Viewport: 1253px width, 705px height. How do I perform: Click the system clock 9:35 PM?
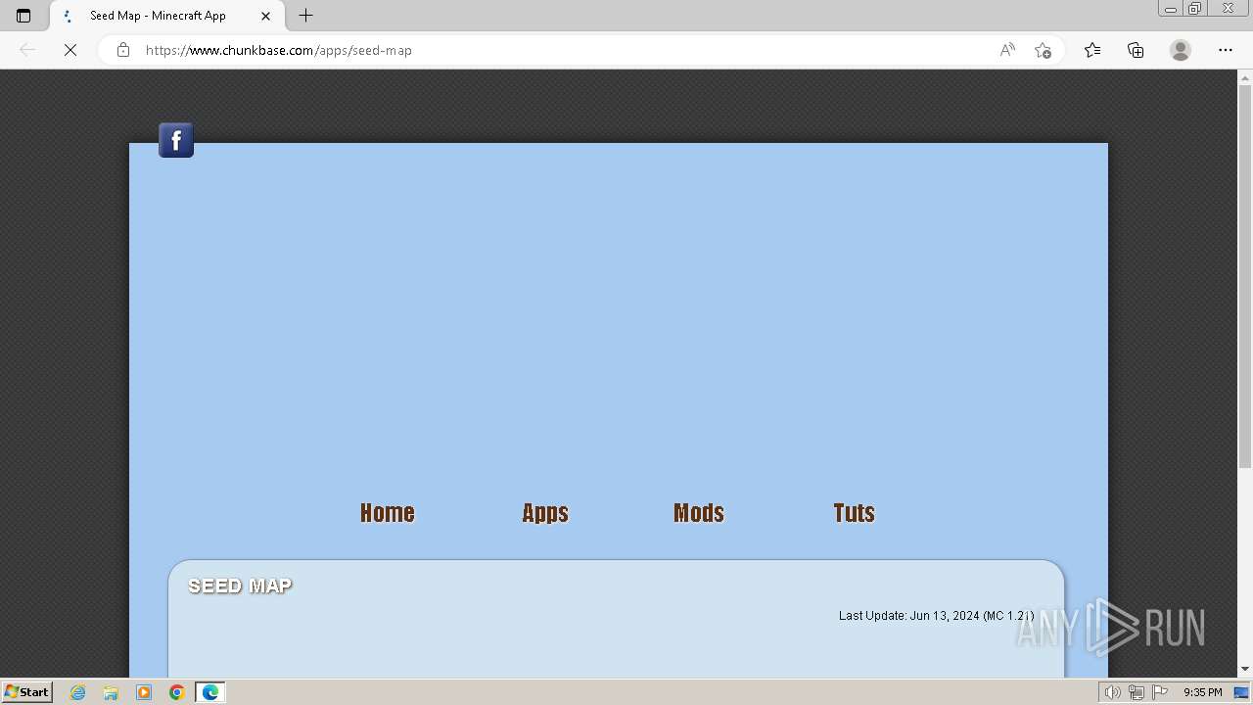[x=1202, y=692]
